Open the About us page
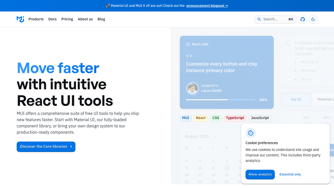The width and height of the screenshot is (334, 188). coord(85,19)
